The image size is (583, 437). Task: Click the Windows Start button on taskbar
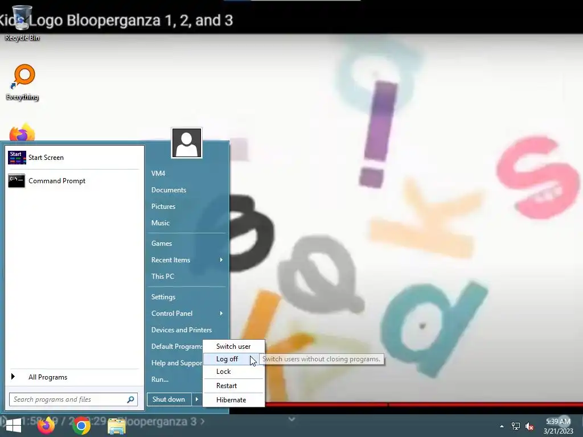point(14,426)
